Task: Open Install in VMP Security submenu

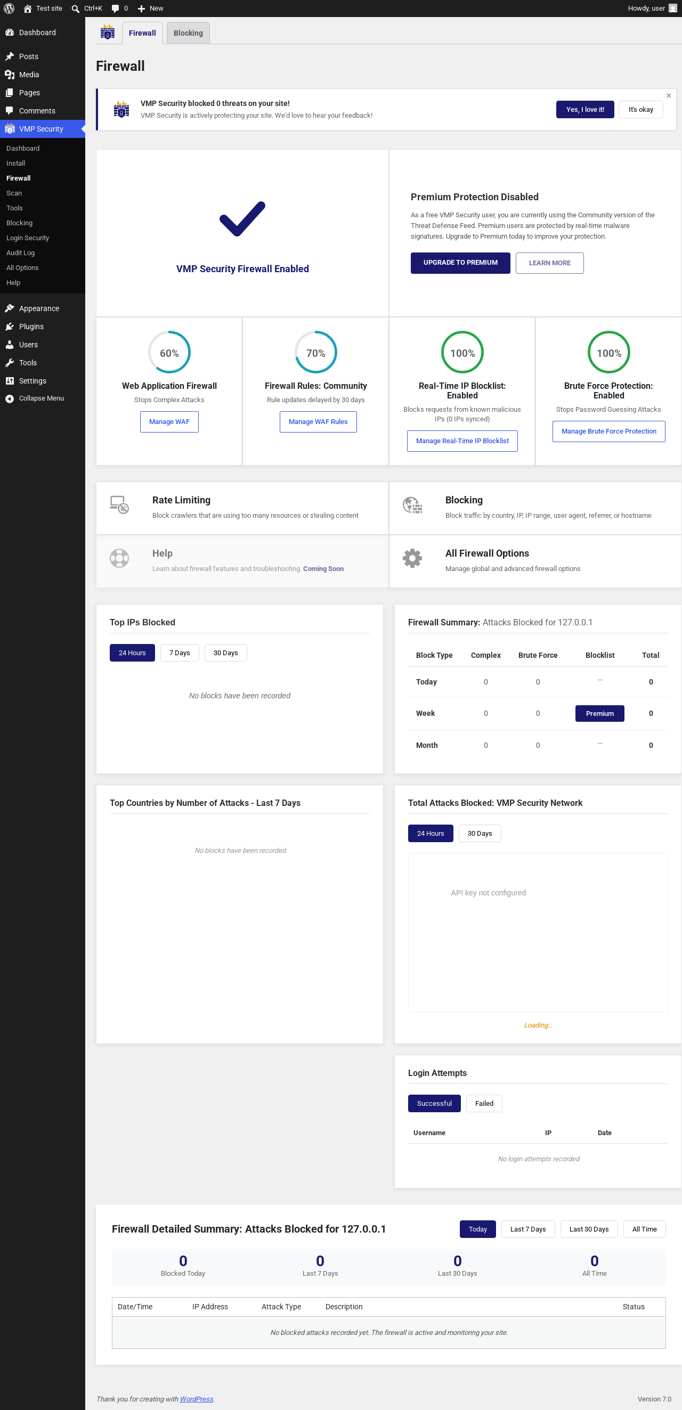Action: point(16,163)
